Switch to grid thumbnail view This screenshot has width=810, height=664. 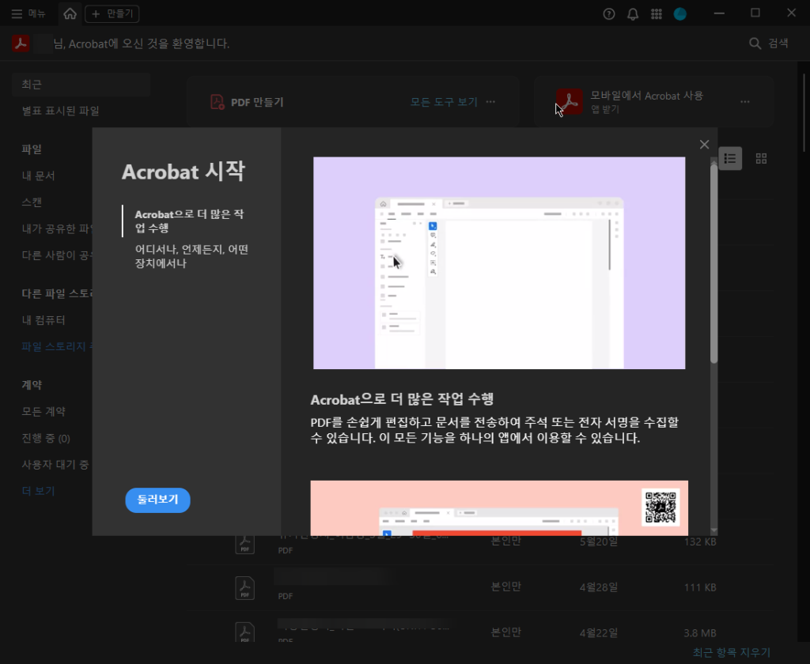761,158
